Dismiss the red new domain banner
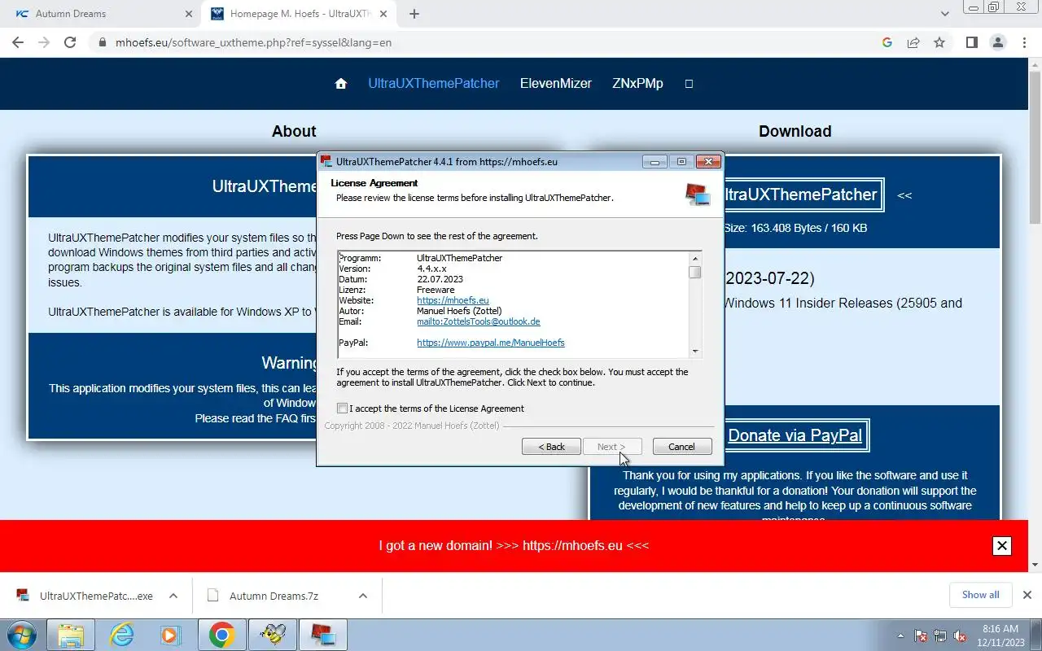The image size is (1042, 651). tap(1002, 546)
